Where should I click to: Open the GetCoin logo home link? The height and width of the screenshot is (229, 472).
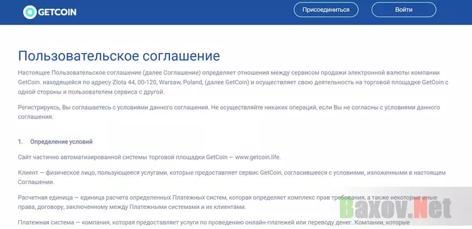point(50,12)
